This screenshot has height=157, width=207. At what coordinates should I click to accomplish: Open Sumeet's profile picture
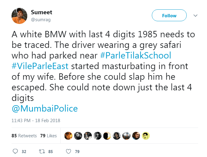point(19,16)
